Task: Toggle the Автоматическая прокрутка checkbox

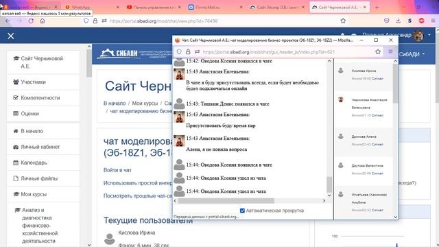Action: click(x=242, y=211)
